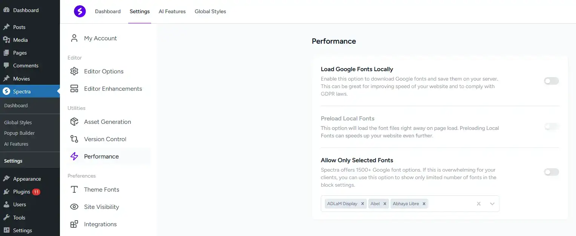Screen dimensions: 576x236
Task: Expand the selected fonts dropdown arrow
Action: (x=492, y=204)
